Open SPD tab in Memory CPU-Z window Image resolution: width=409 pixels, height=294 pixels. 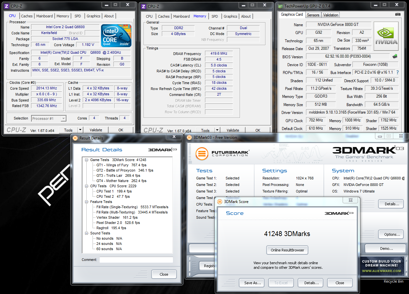[x=214, y=16]
